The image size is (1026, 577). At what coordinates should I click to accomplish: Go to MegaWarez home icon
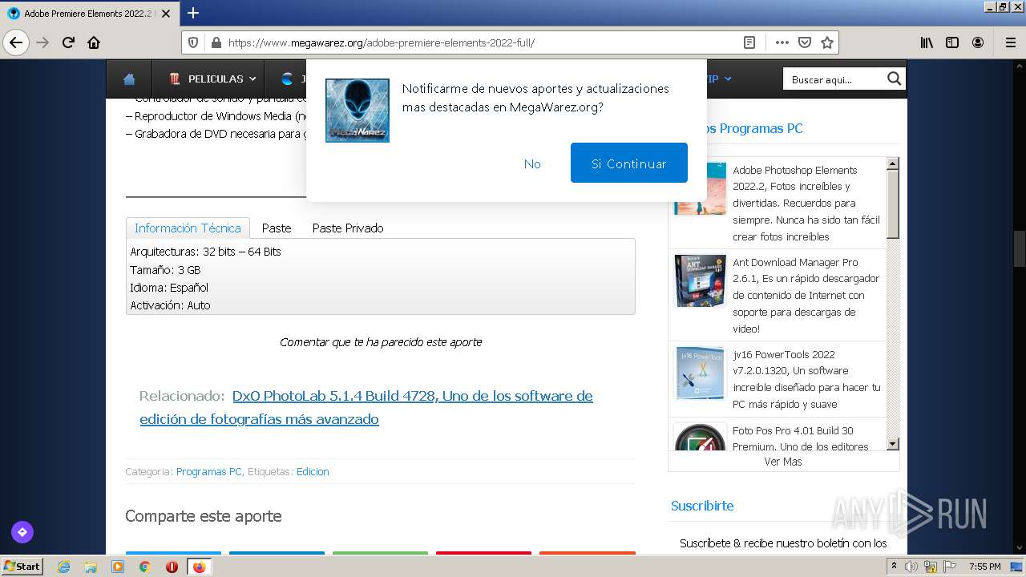(x=129, y=79)
